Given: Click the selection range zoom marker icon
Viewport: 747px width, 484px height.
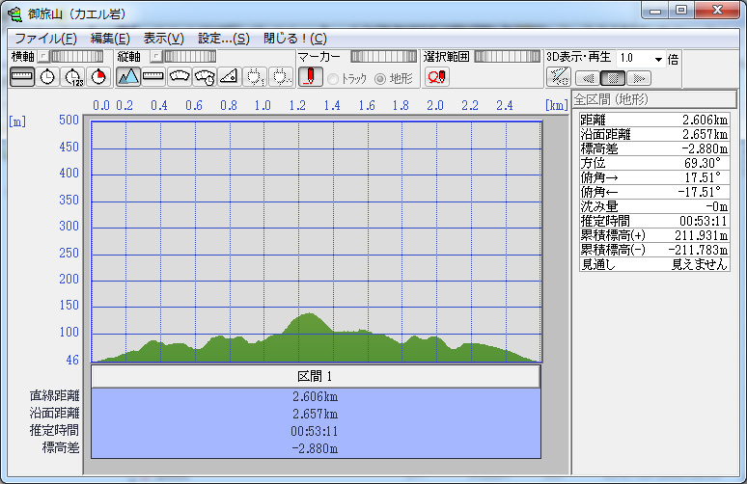Looking at the screenshot, I should pos(437,77).
